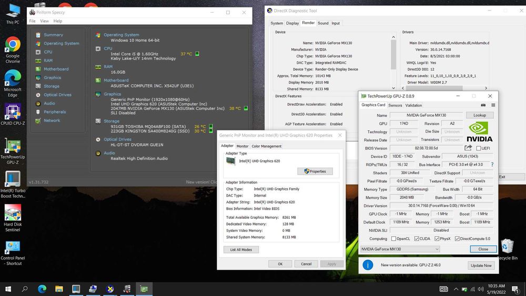The image size is (526, 296).
Task: Open TechPowerUp GPU-Z desktop shortcut
Action: click(x=13, y=151)
